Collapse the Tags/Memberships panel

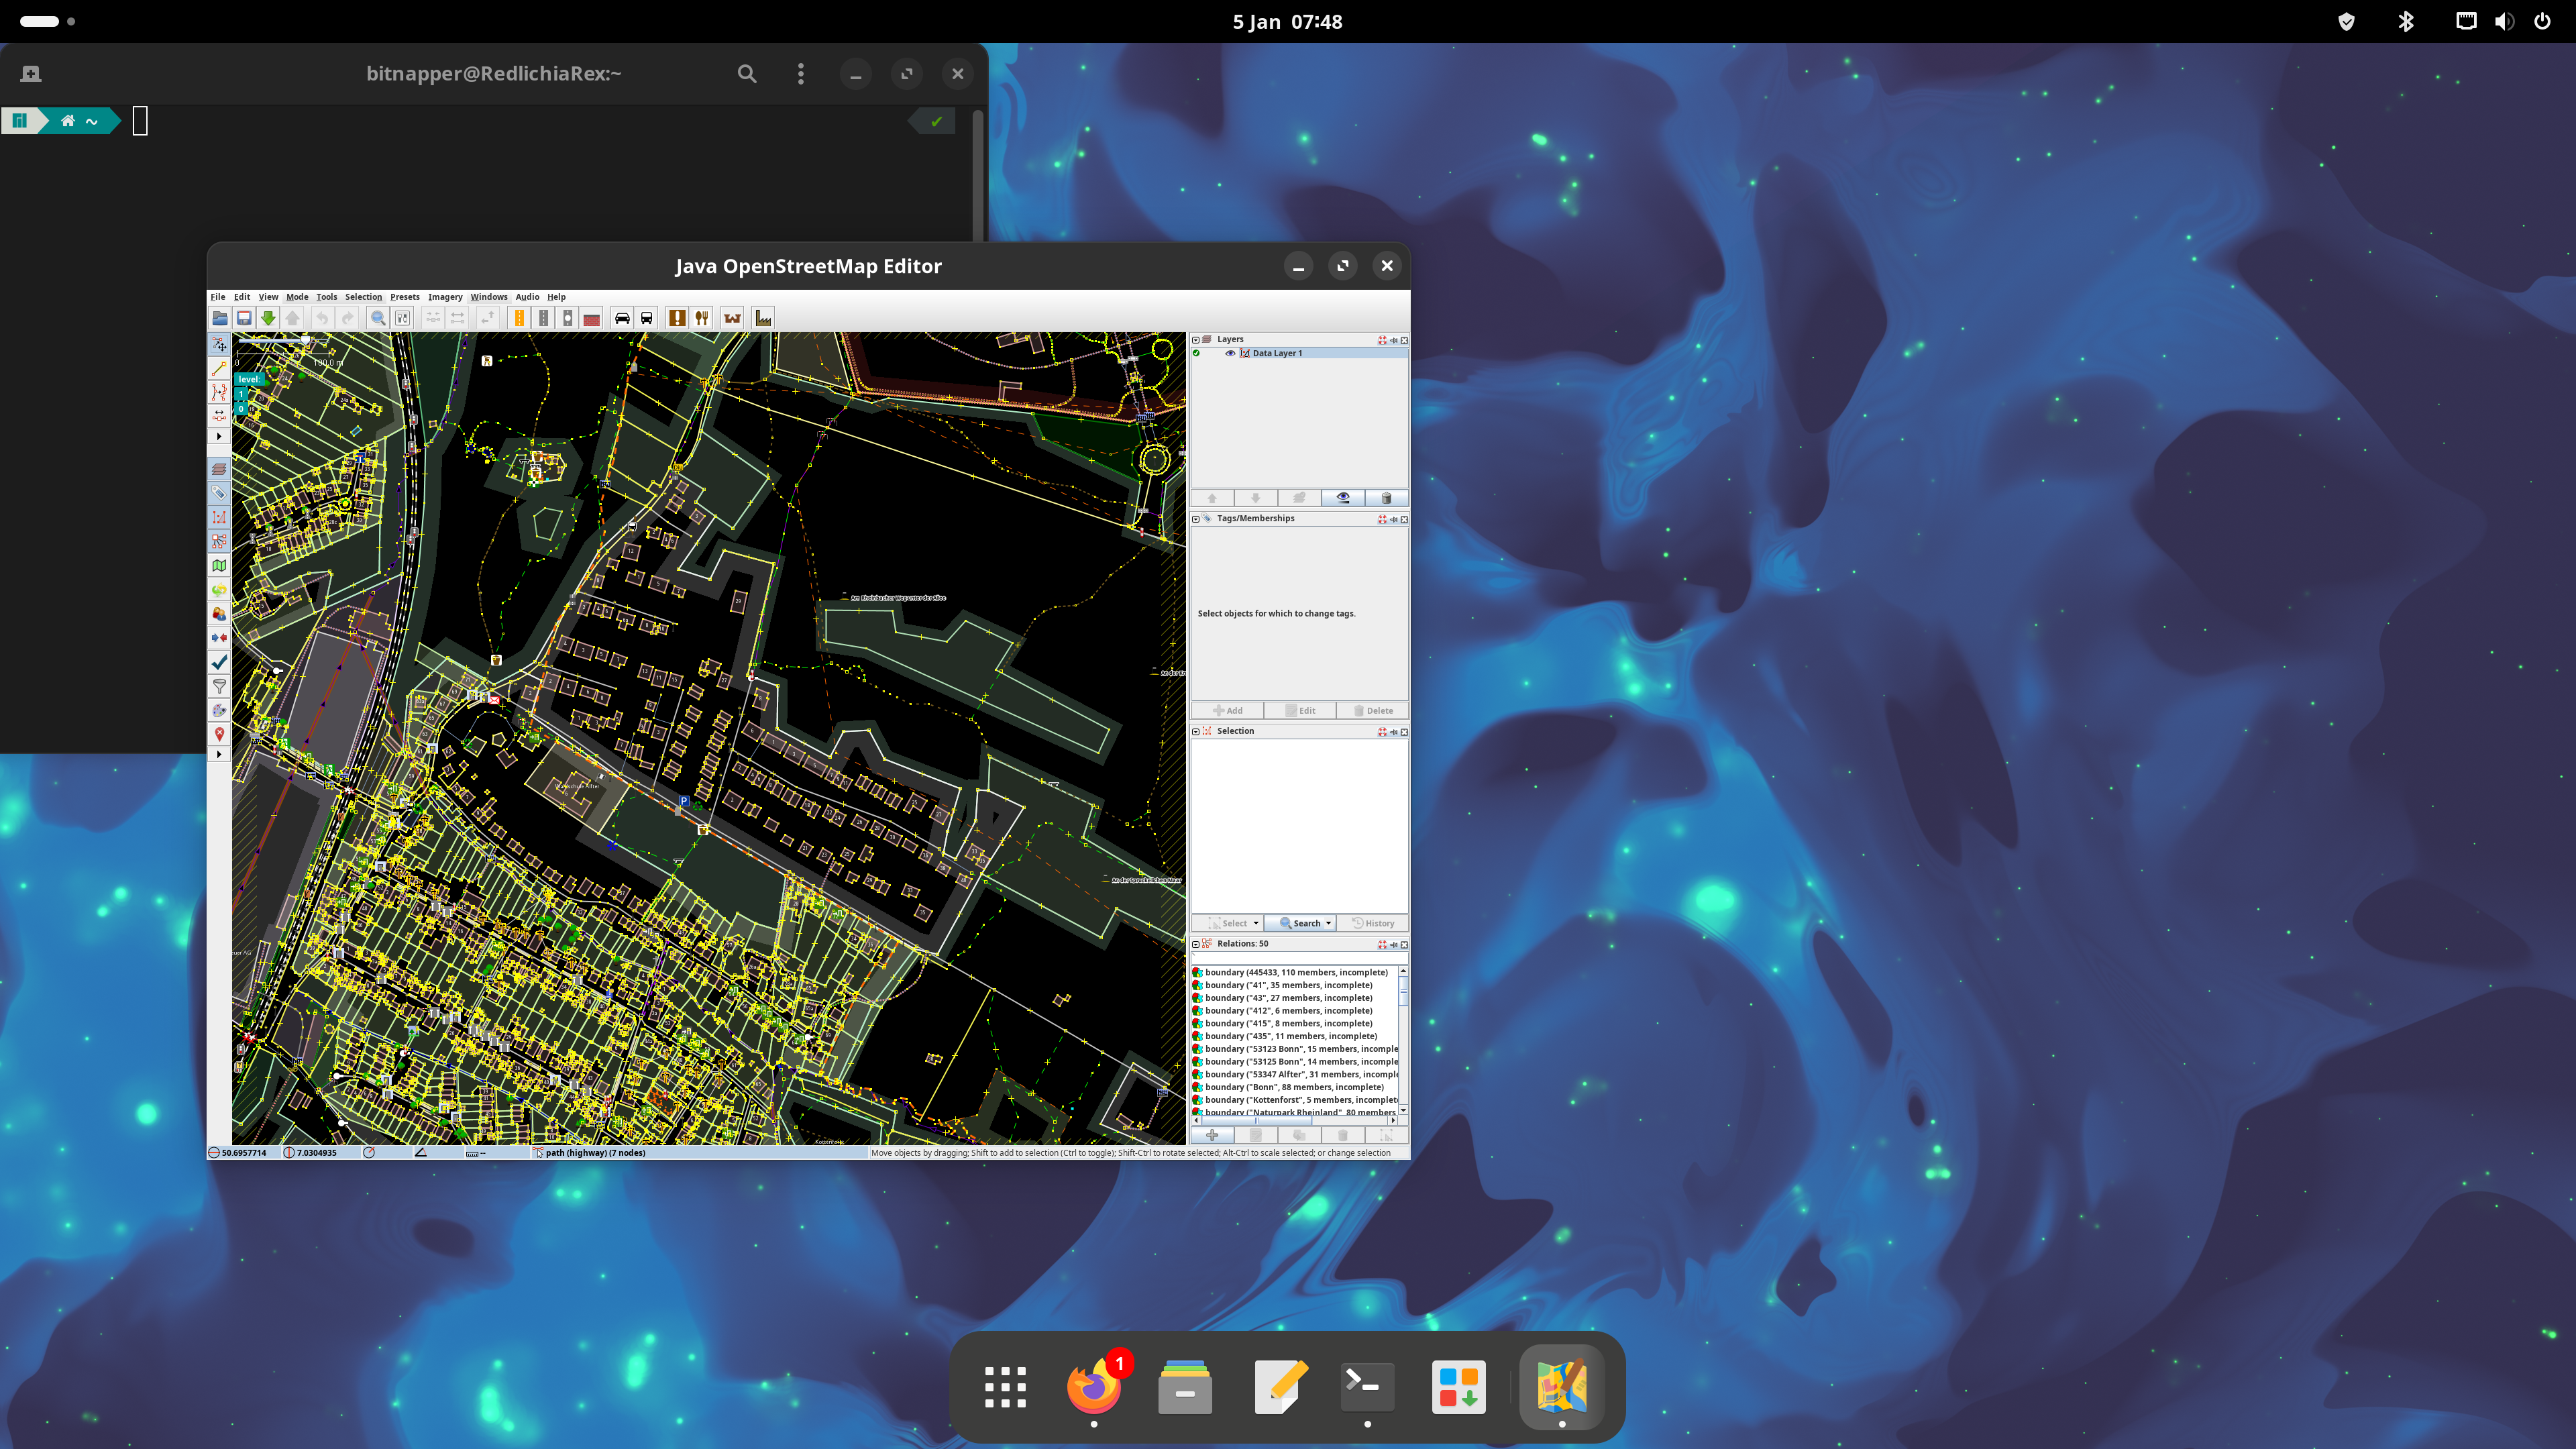[1196, 519]
